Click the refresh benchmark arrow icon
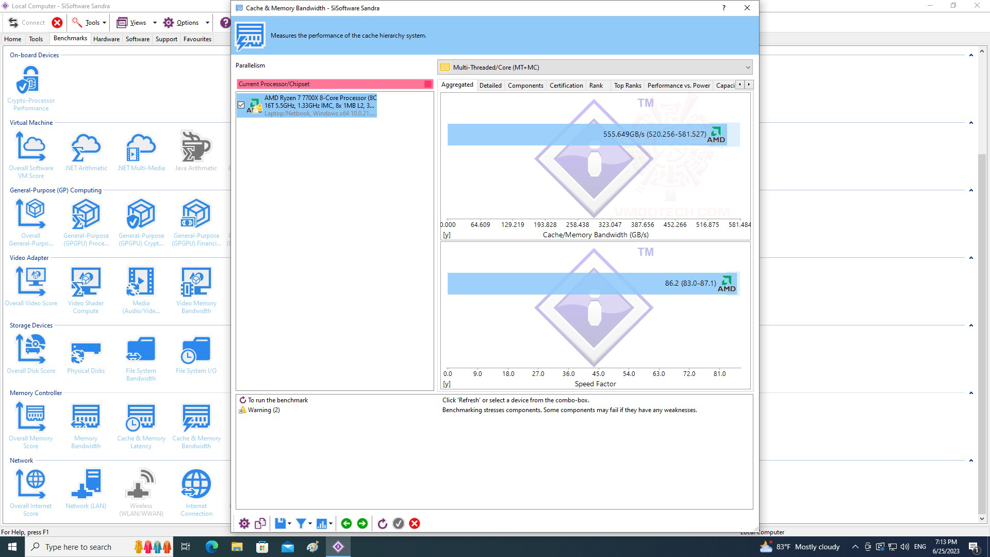This screenshot has width=990, height=557. point(382,523)
